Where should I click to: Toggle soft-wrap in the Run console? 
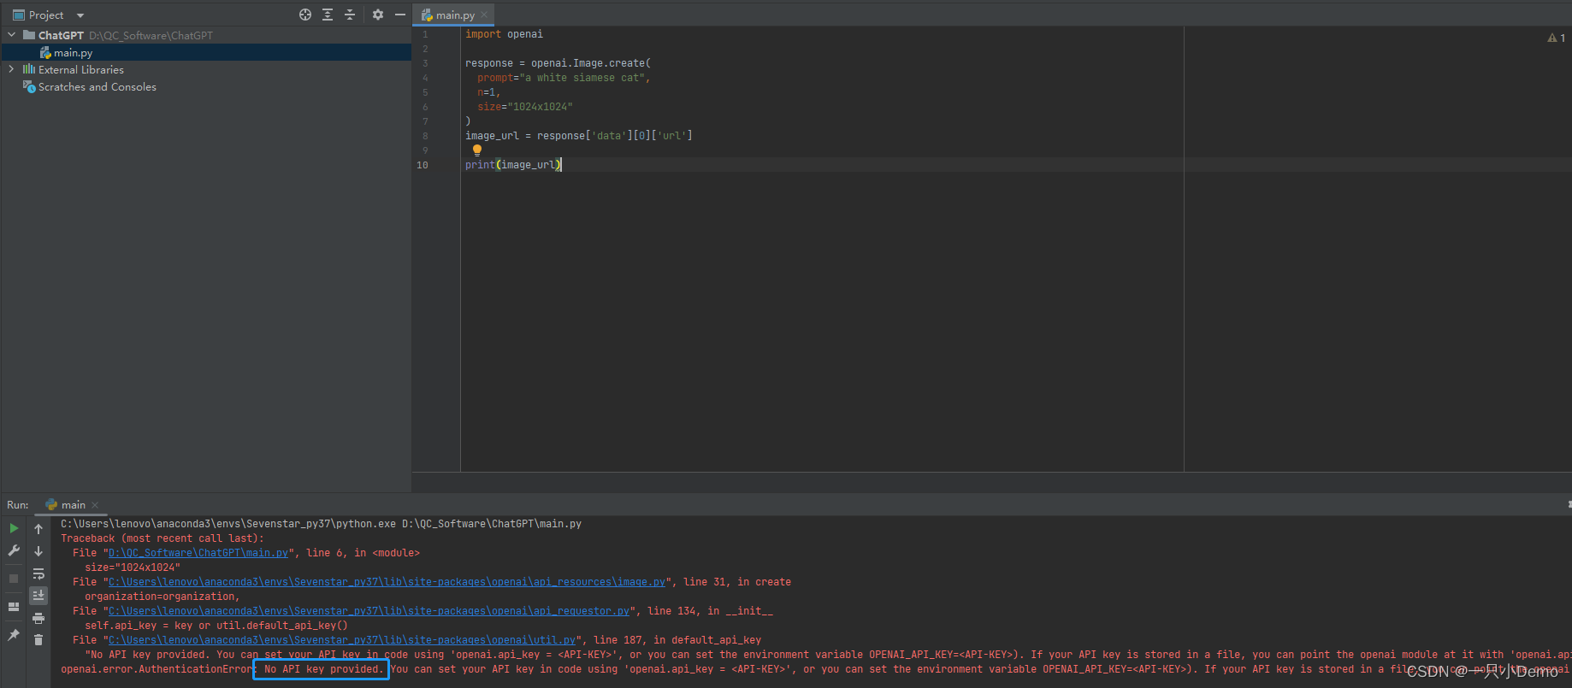pyautogui.click(x=38, y=573)
